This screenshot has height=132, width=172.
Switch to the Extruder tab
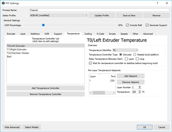click(11, 34)
